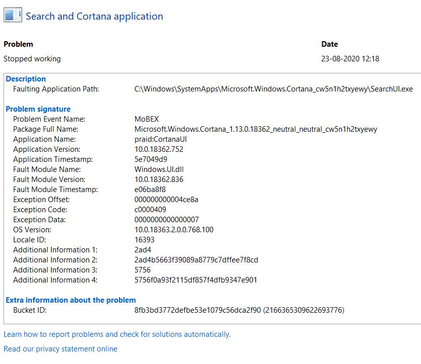Click the 'Exception Code:' label
The width and height of the screenshot is (421, 364).
40,210
